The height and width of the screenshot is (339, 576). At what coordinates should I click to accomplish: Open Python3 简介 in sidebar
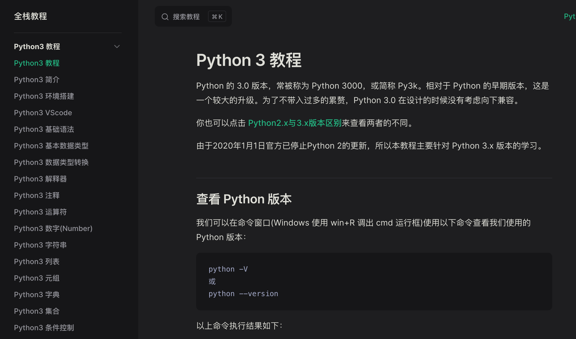click(x=37, y=80)
